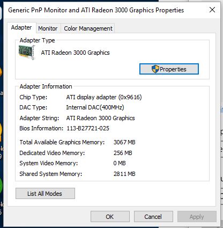Image resolution: width=223 pixels, height=228 pixels.
Task: Dismiss the dialog with Cancel
Action: 153,217
